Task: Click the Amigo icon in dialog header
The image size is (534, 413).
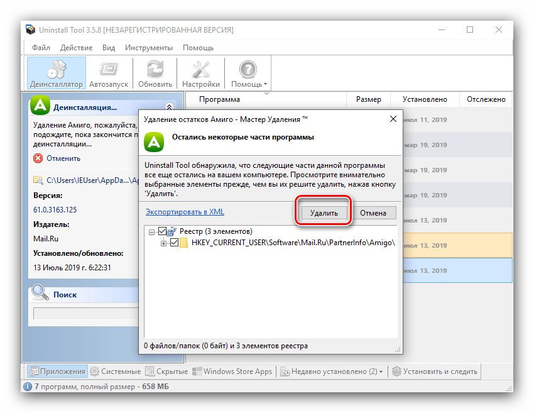Action: point(154,141)
